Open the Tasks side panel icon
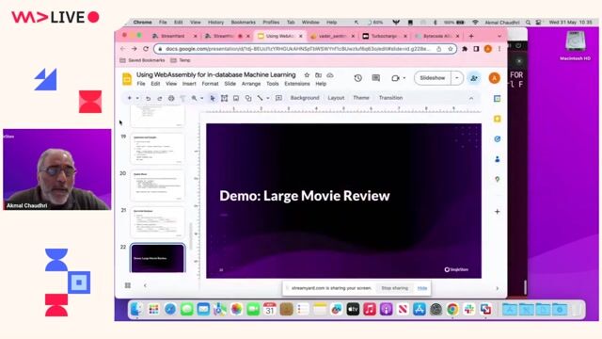The image size is (602, 339). pos(498,139)
